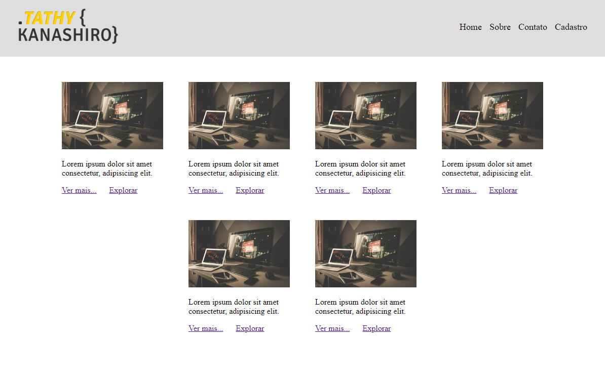The width and height of the screenshot is (605, 382).
Task: Click the bottom-left card's workspace image
Action: [239, 253]
